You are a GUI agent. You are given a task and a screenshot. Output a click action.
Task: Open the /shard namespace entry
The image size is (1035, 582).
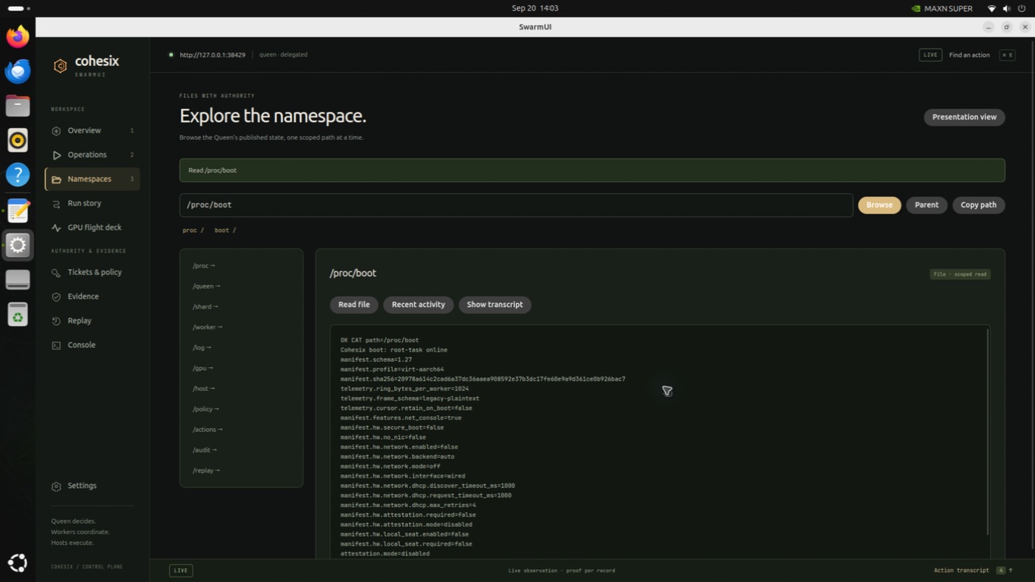click(205, 307)
